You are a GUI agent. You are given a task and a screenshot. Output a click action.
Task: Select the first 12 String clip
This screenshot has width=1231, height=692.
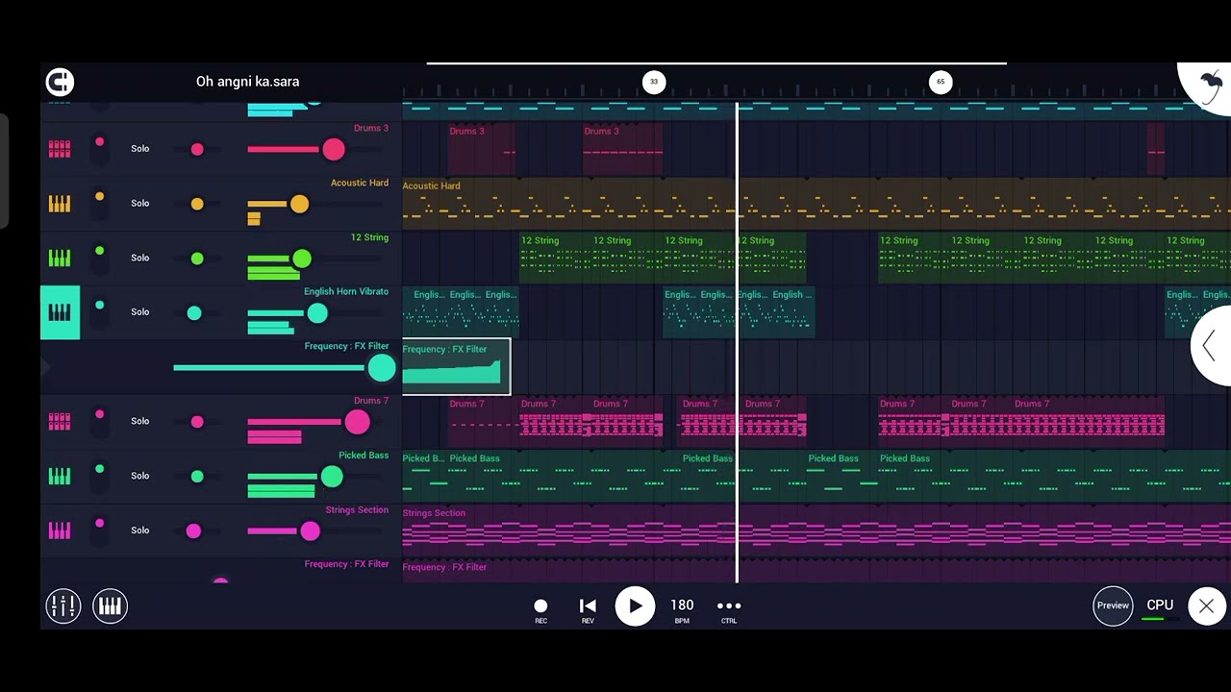[x=555, y=258]
